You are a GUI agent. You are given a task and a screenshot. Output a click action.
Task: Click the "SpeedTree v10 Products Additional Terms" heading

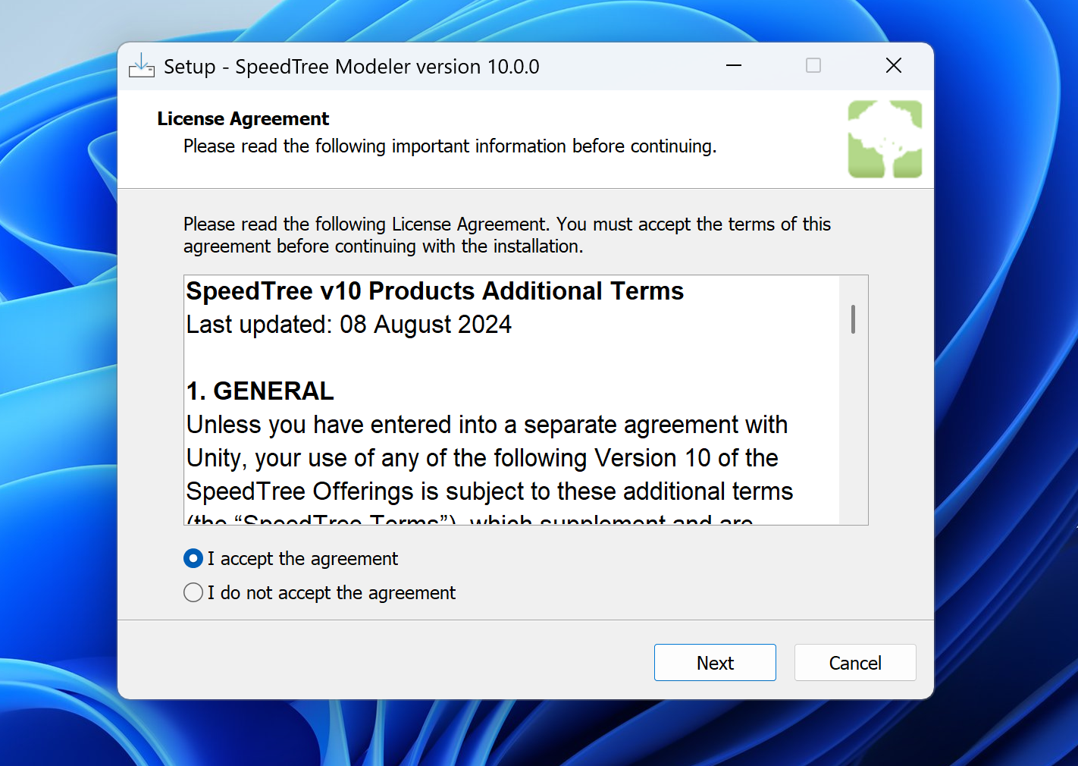(434, 291)
